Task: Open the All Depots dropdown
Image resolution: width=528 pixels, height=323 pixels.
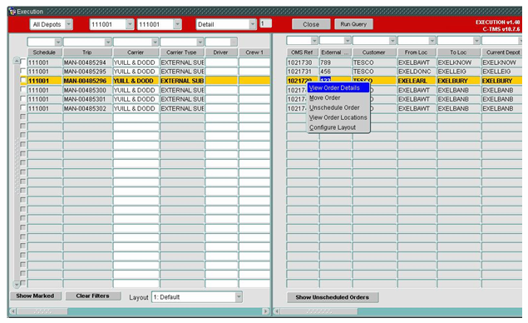Action: (x=69, y=24)
